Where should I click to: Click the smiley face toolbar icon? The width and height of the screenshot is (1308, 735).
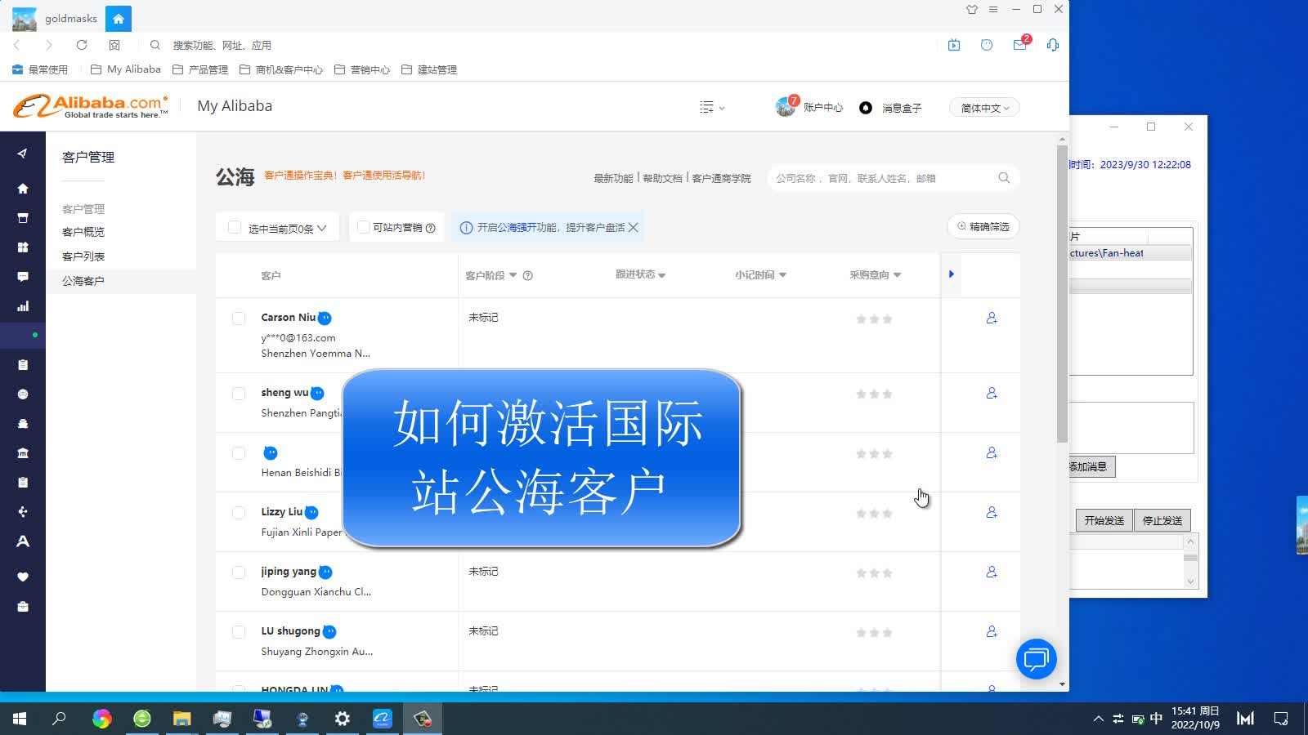987,45
